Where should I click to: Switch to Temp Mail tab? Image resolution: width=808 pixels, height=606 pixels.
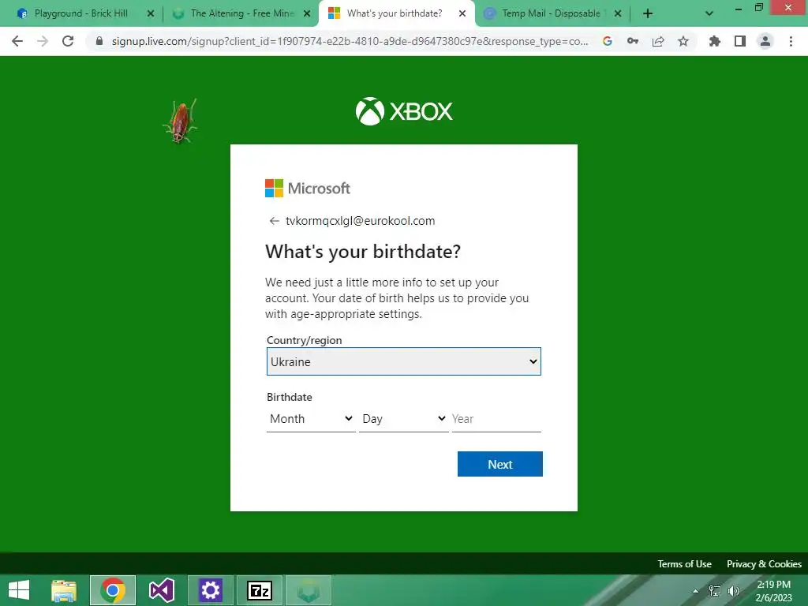tap(552, 13)
